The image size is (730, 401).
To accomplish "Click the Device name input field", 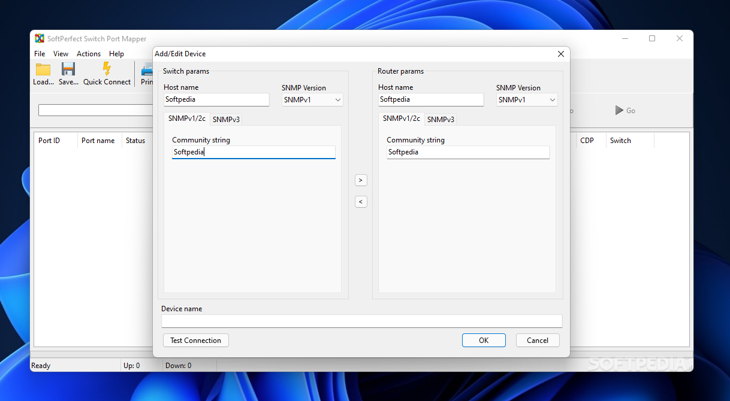I will click(x=362, y=321).
